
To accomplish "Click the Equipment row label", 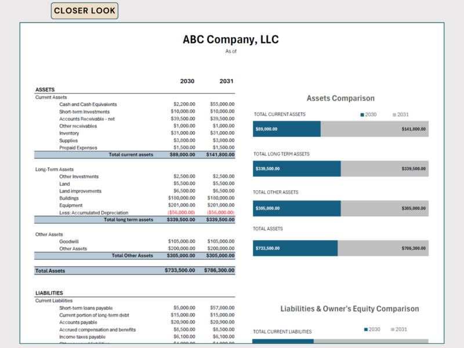I will pyautogui.click(x=71, y=205).
